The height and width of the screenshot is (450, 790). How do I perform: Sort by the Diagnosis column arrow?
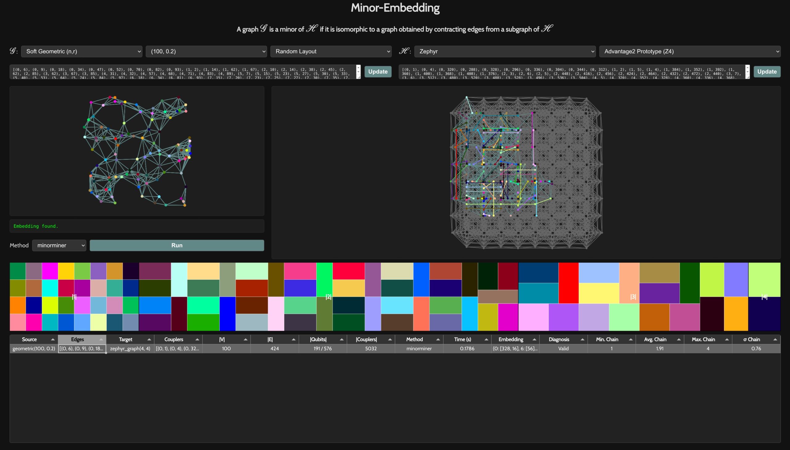click(582, 339)
